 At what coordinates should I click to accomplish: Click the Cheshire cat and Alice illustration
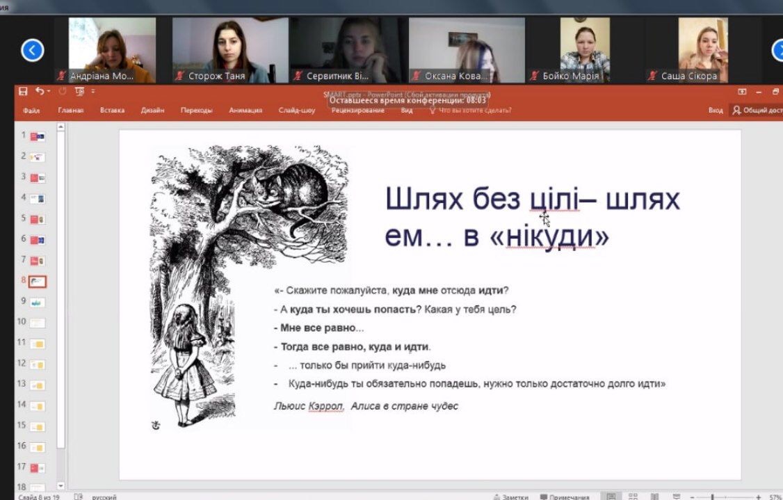[249, 287]
